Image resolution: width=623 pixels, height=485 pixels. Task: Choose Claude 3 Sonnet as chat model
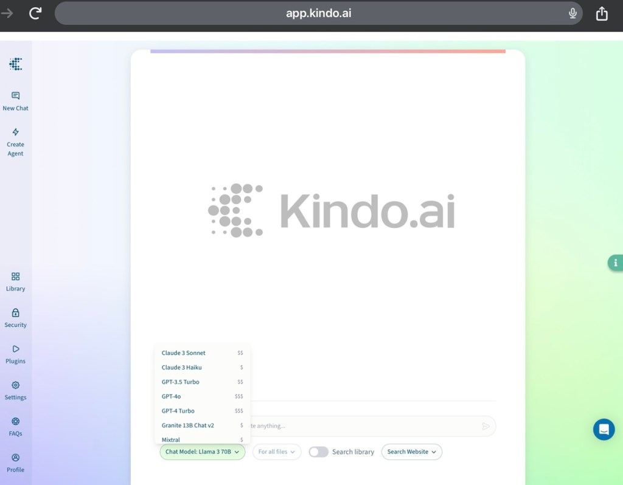click(x=183, y=353)
